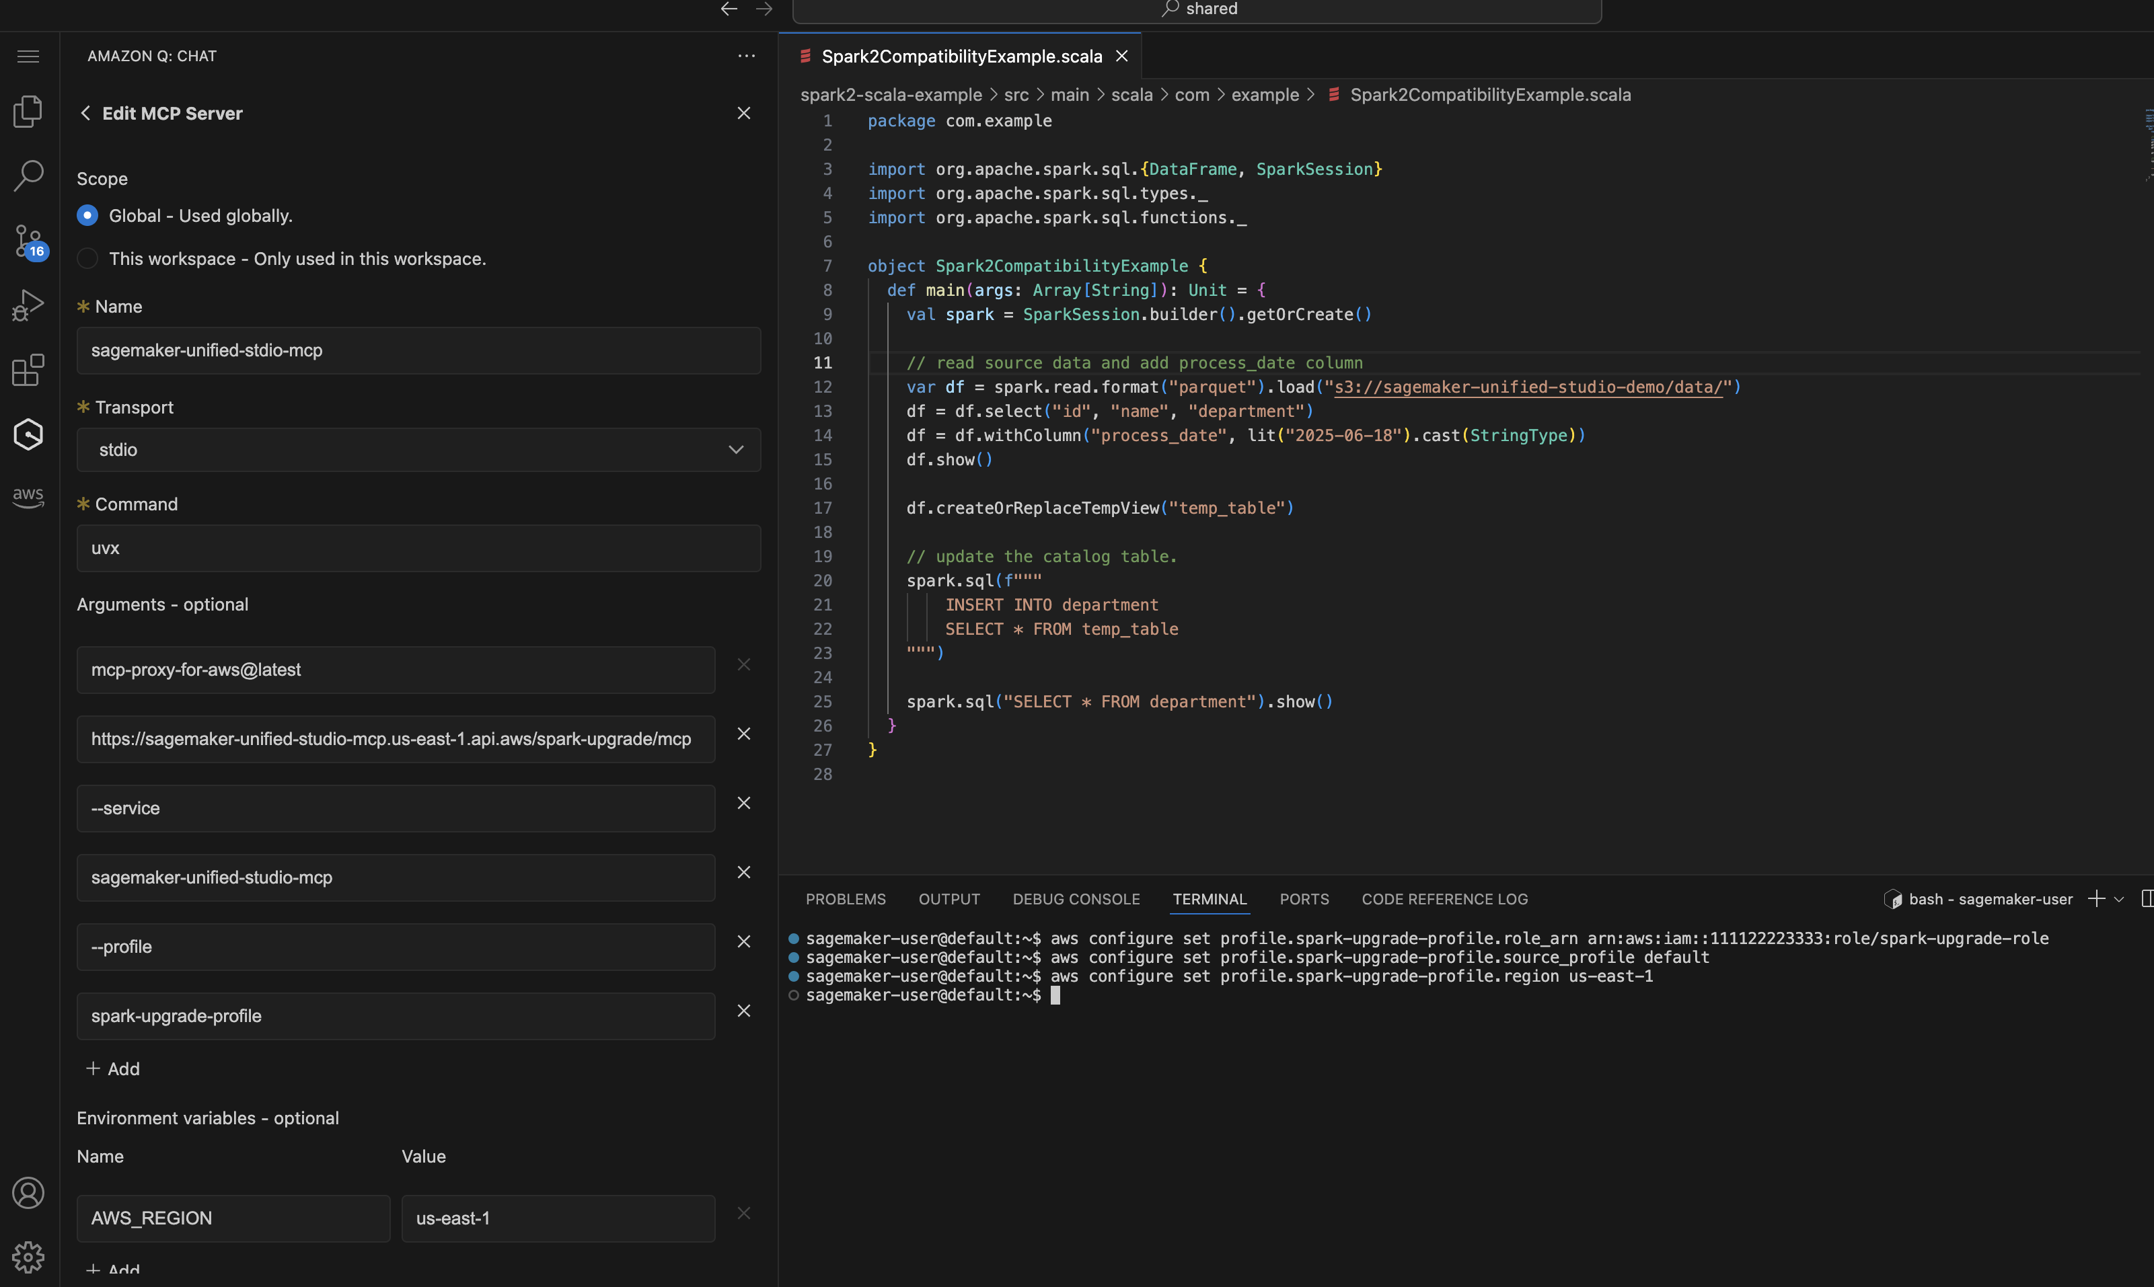
Task: Open Source Control view showing 16 changes
Action: [x=28, y=241]
